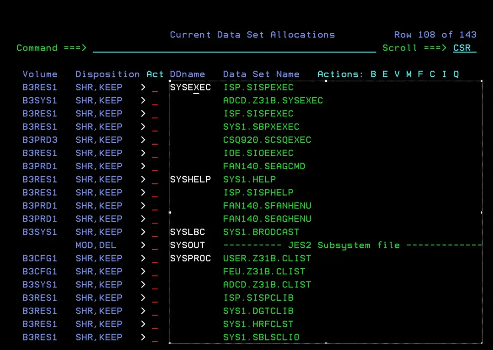Image resolution: width=493 pixels, height=350 pixels.
Task: Click the Command ===> input line
Action: 234,48
